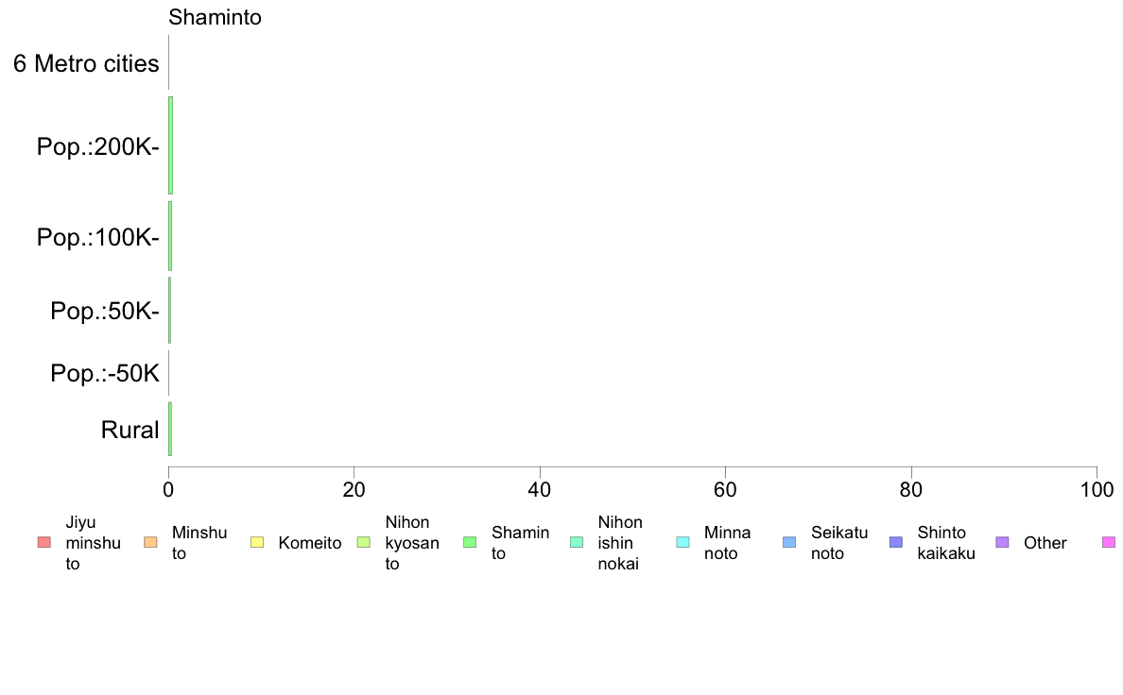Click the green bar for Rural
This screenshot has height=695, width=1123.
[170, 429]
